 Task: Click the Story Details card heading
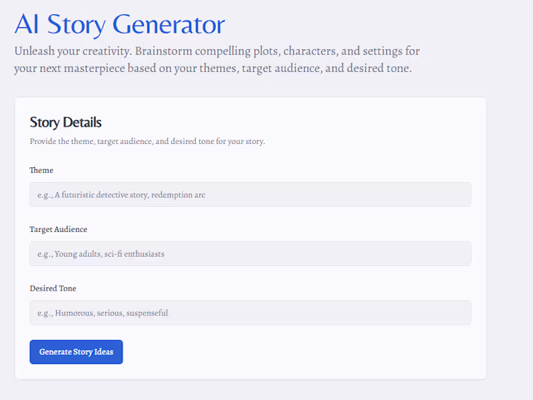click(66, 123)
